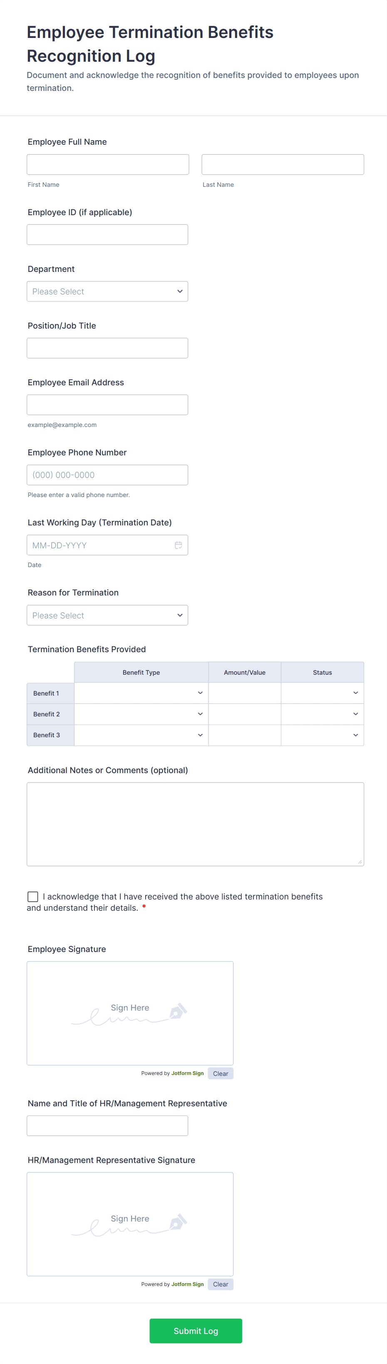Image resolution: width=387 pixels, height=1364 pixels.
Task: Clear the HR Representative Signature pad
Action: coord(221,1284)
